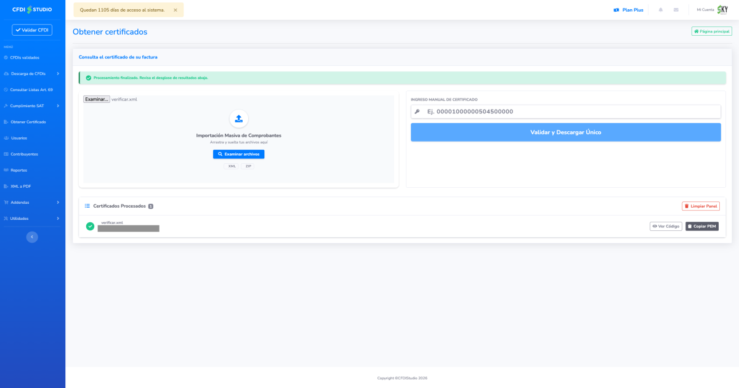This screenshot has width=739, height=388.
Task: Expand the Cumplimiento SAT submenu
Action: [32, 105]
